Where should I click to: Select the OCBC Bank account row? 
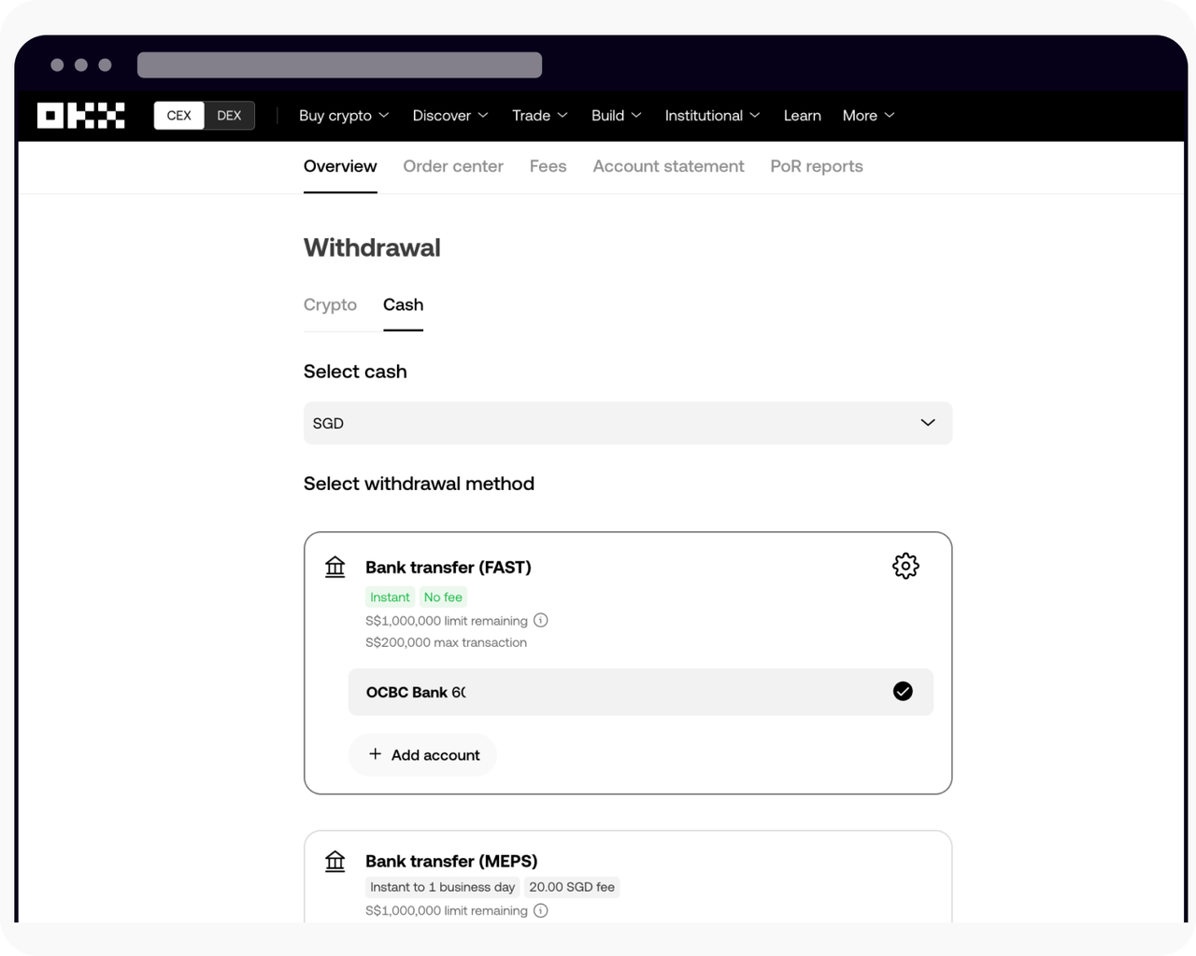point(641,691)
